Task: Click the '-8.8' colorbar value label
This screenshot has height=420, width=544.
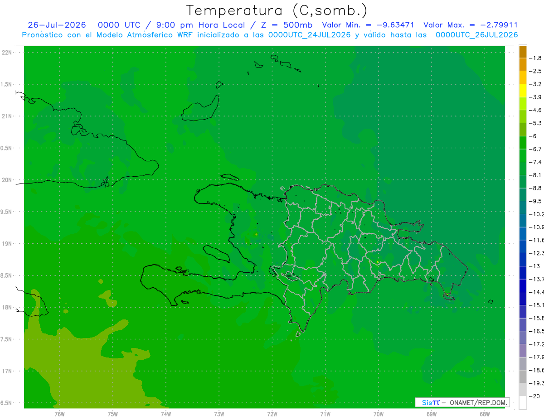Action: pyautogui.click(x=535, y=188)
